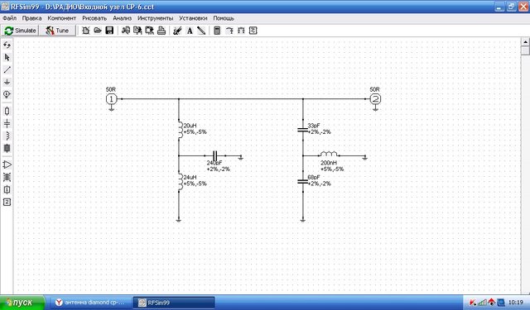Open a file with the folder icon
The width and height of the screenshot is (530, 310).
[x=98, y=31]
